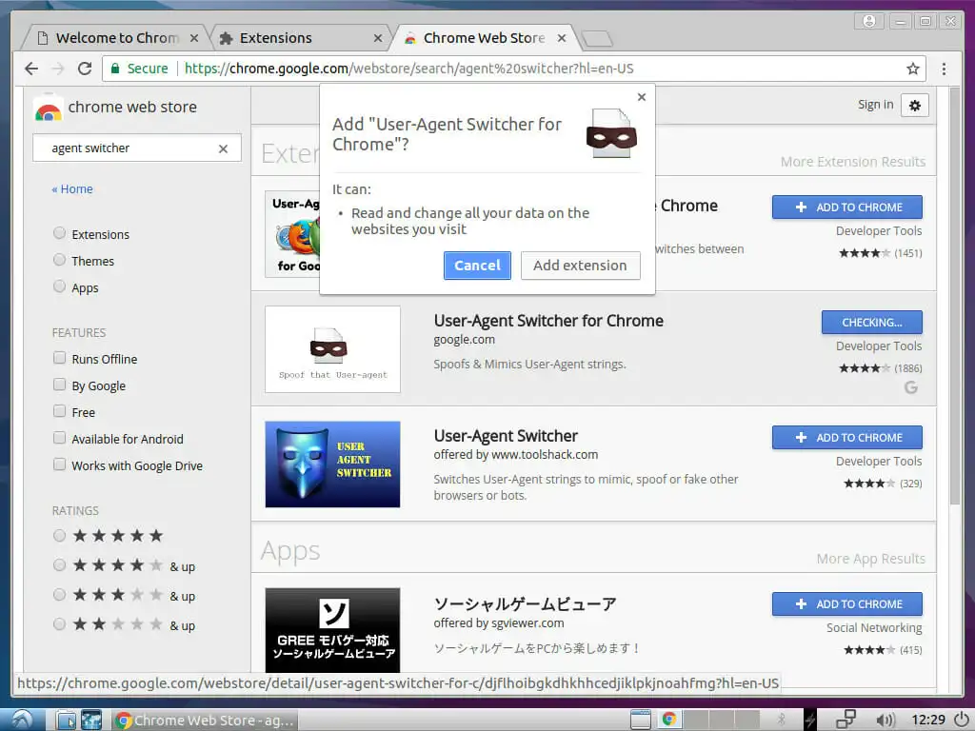Clear the agent switcher search with X
The height and width of the screenshot is (731, 975).
(x=223, y=148)
